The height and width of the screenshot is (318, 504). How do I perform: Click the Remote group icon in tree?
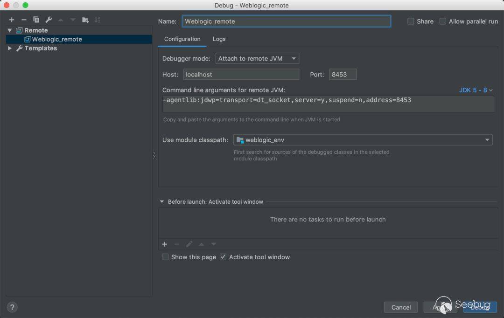(x=19, y=30)
